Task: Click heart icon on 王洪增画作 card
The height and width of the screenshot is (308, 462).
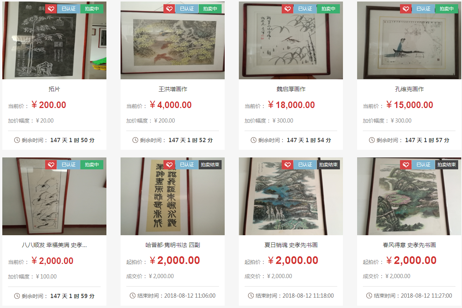Action: coord(169,9)
